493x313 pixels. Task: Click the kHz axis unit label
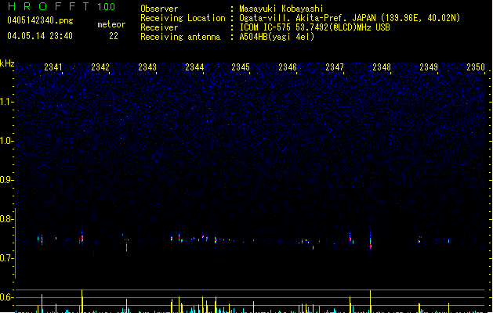(7, 63)
